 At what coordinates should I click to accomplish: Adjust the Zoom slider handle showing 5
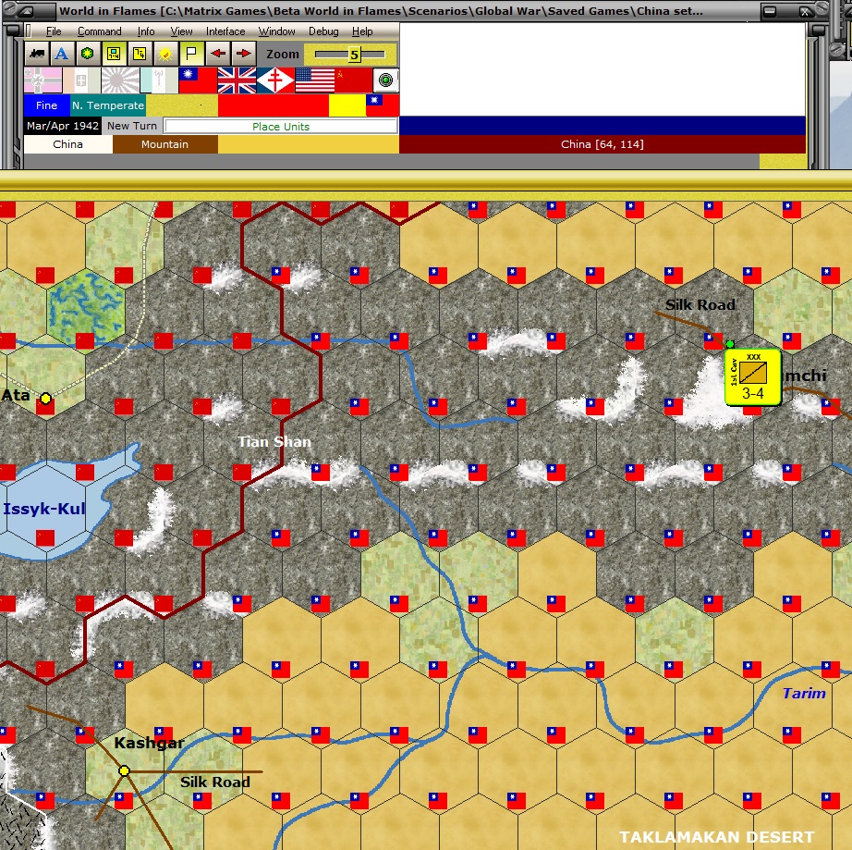pos(354,55)
